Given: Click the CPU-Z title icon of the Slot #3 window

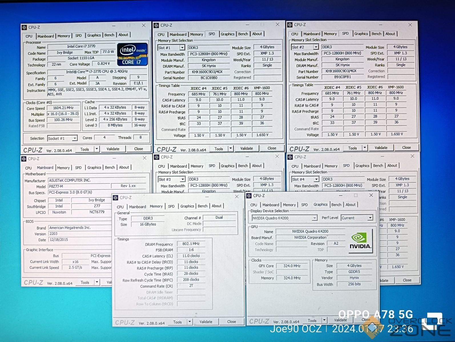Looking at the screenshot, I should tap(156, 157).
